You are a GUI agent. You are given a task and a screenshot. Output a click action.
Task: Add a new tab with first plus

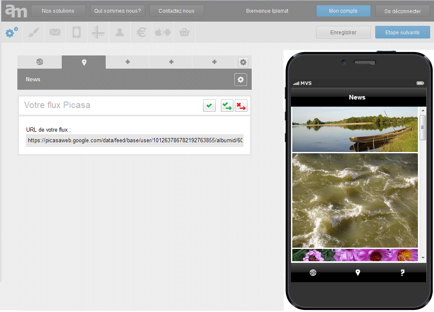[127, 62]
